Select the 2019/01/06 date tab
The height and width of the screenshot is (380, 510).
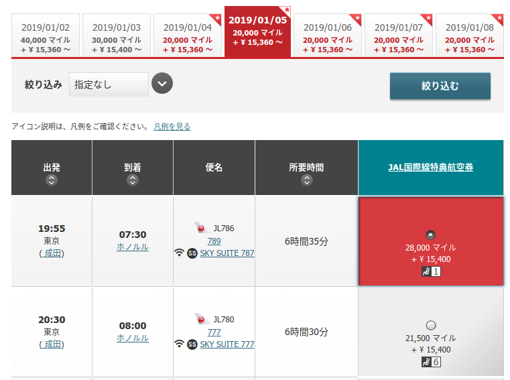328,36
